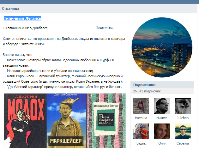Click the Вадик name link

[141, 144]
